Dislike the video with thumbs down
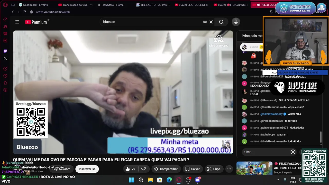This screenshot has width=329, height=185. coord(144,169)
